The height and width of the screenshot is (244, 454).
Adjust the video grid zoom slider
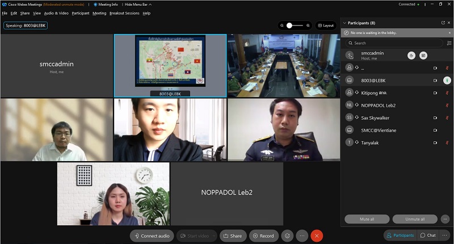[x=292, y=26]
